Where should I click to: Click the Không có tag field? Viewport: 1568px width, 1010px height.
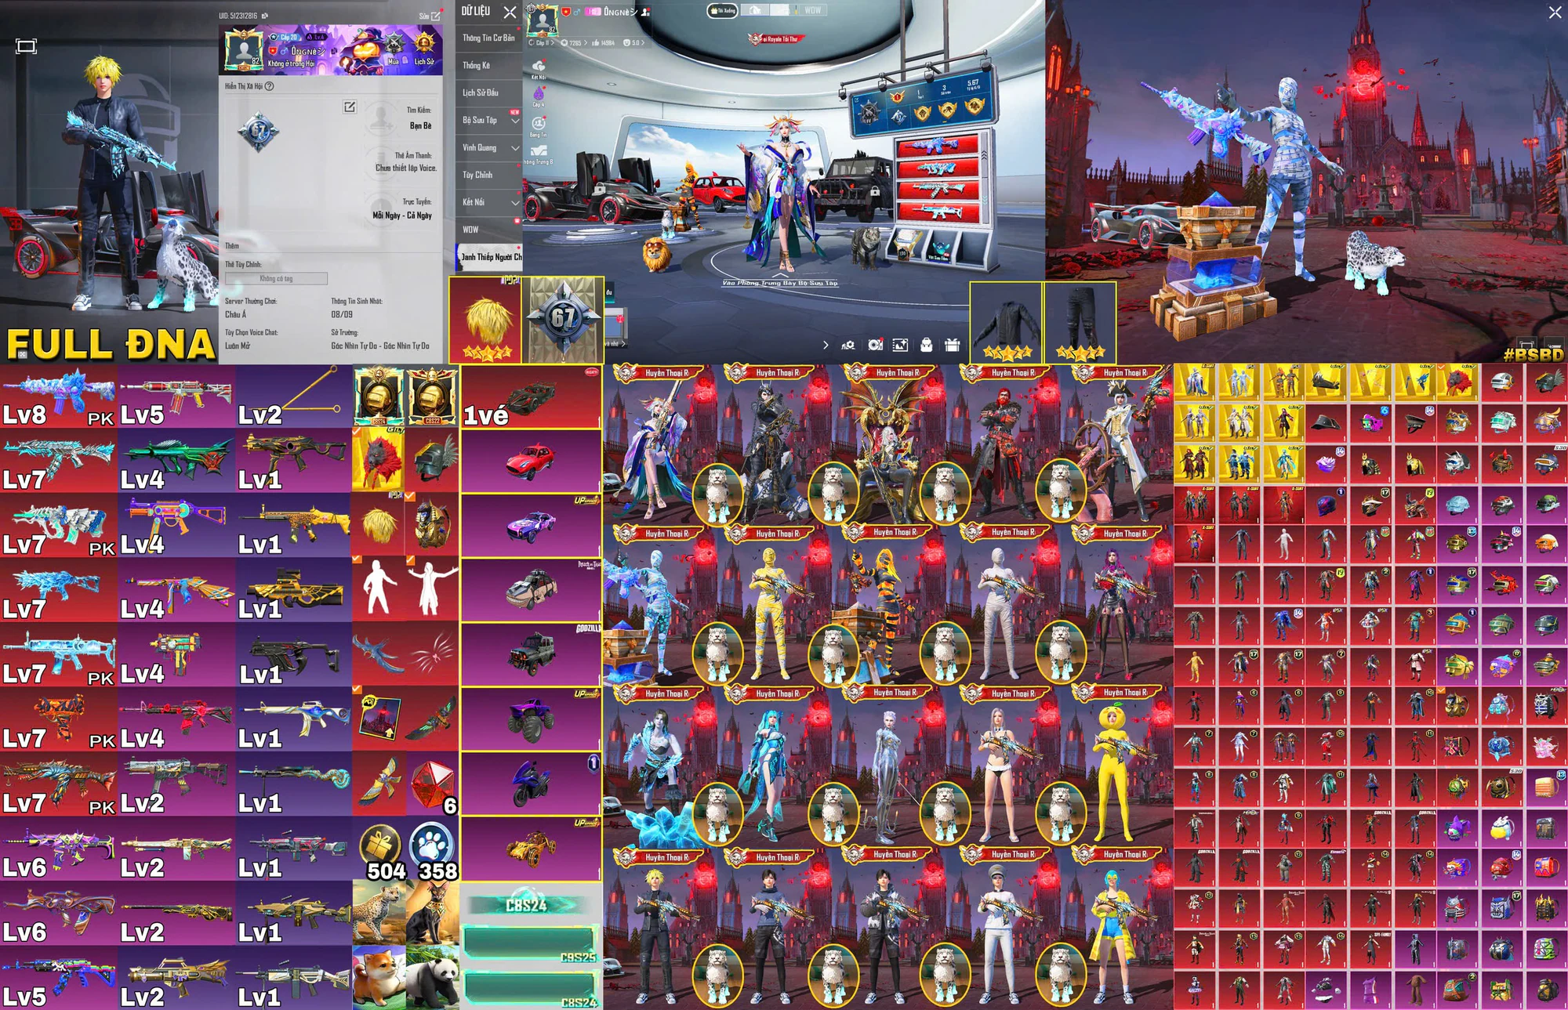[x=276, y=278]
